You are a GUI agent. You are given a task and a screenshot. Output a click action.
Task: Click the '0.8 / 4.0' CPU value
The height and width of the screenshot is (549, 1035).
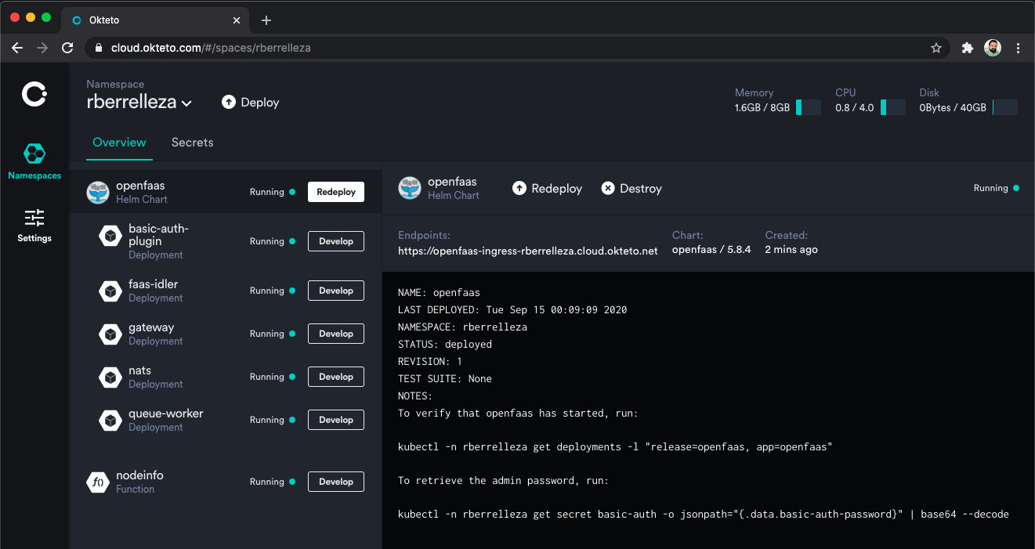[x=855, y=108]
